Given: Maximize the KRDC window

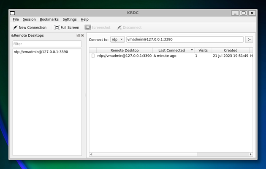Looking at the screenshot, I should tap(244, 13).
